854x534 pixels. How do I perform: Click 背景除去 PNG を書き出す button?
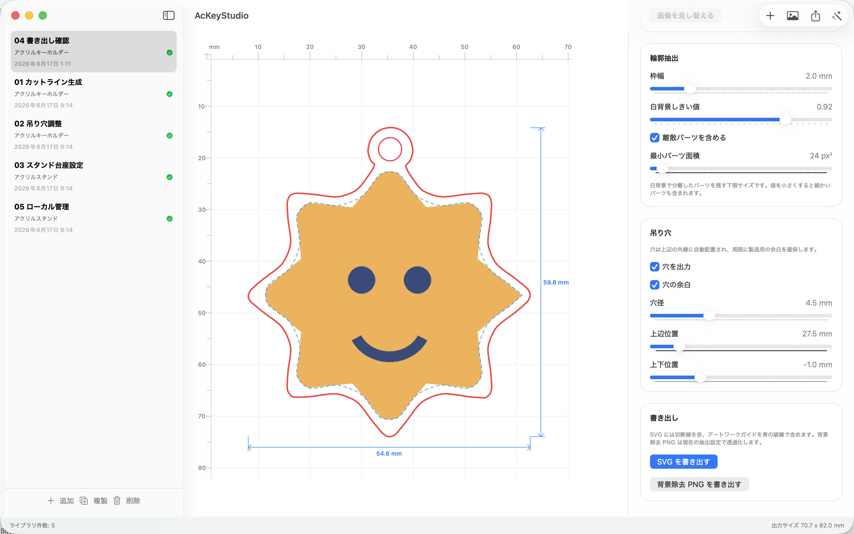pyautogui.click(x=699, y=484)
